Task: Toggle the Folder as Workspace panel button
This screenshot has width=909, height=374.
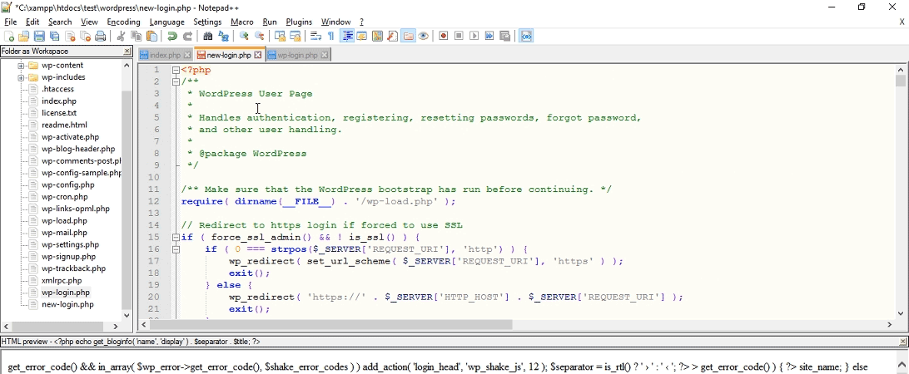Action: point(408,37)
